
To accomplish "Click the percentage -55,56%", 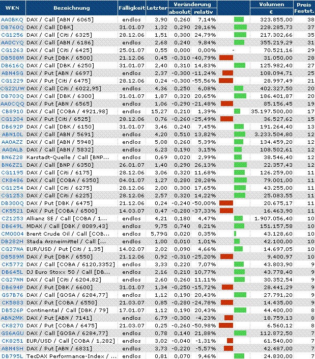I will (x=204, y=81).
